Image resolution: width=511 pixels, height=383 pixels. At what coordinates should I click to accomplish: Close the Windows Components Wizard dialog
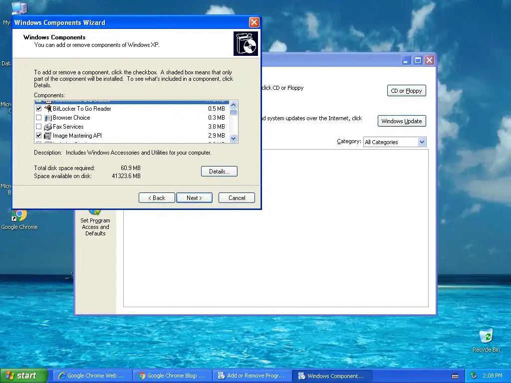pos(254,22)
